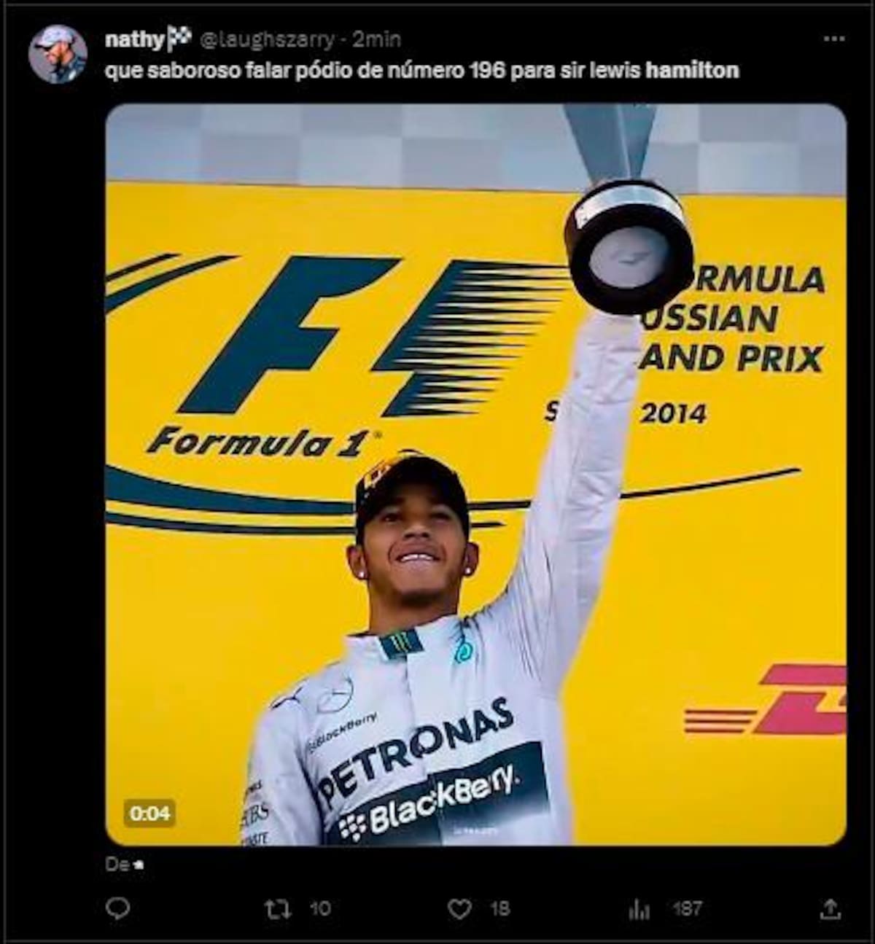The image size is (875, 944).
Task: View the 18 likes count
Action: [x=499, y=909]
